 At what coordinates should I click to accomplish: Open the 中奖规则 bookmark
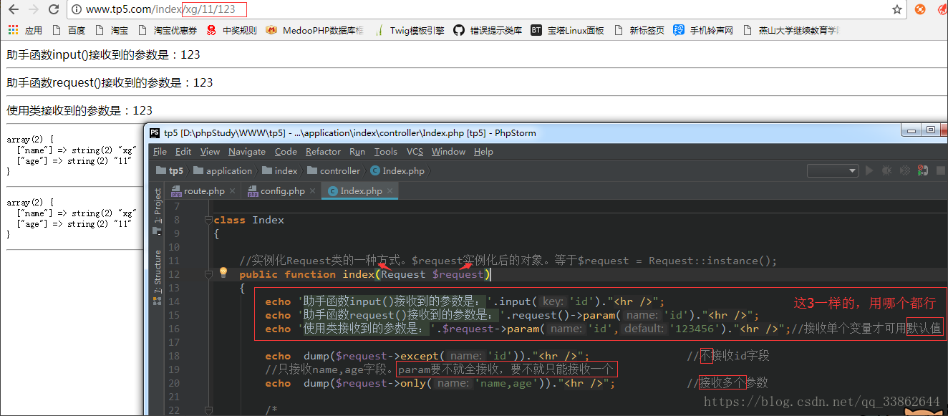click(x=231, y=30)
